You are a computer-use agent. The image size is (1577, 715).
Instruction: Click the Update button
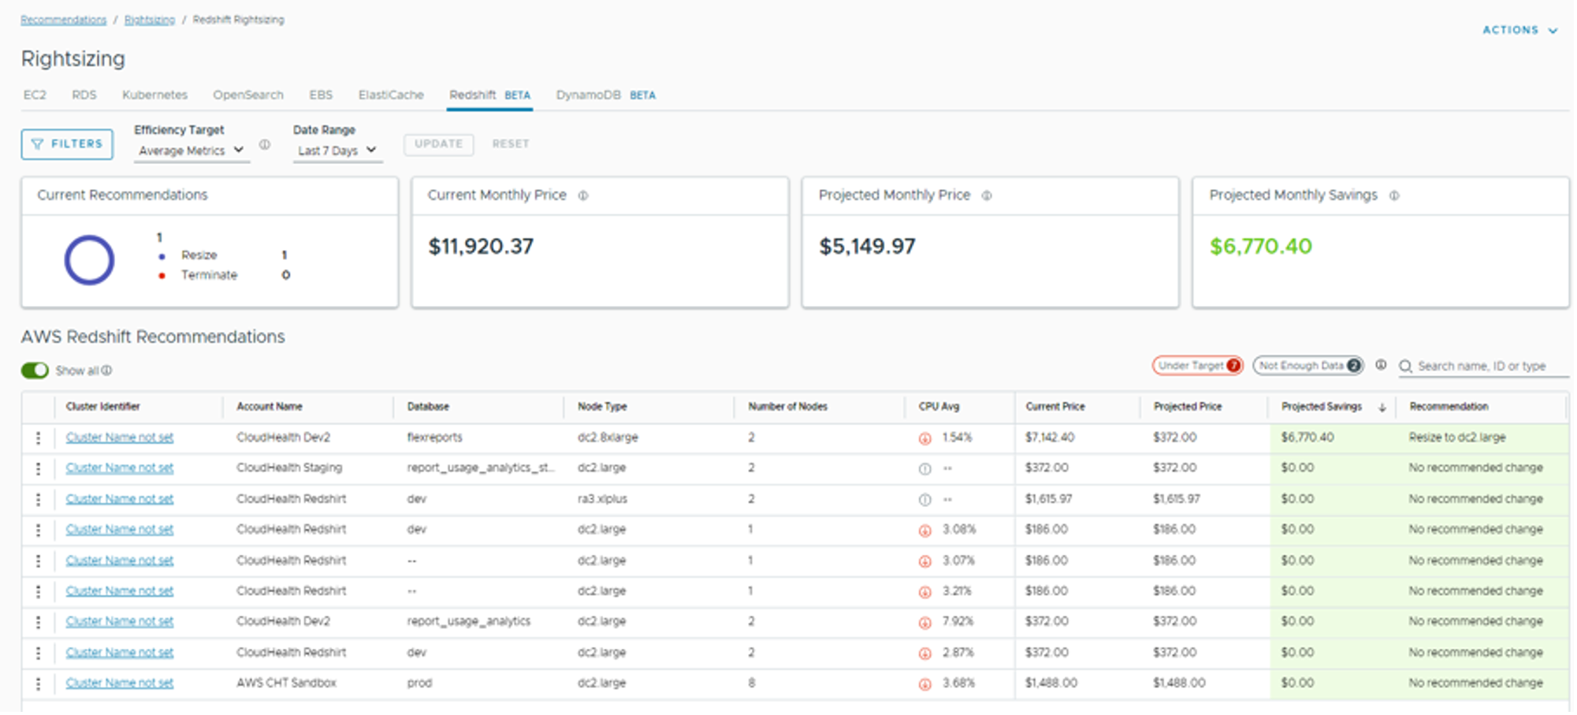[439, 144]
